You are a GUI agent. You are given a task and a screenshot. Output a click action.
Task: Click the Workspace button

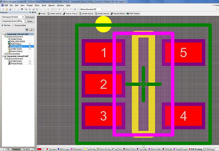30,17
